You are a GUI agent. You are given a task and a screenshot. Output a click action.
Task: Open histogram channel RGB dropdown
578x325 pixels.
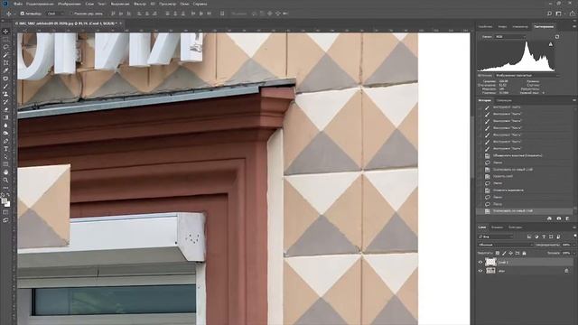pyautogui.click(x=510, y=37)
